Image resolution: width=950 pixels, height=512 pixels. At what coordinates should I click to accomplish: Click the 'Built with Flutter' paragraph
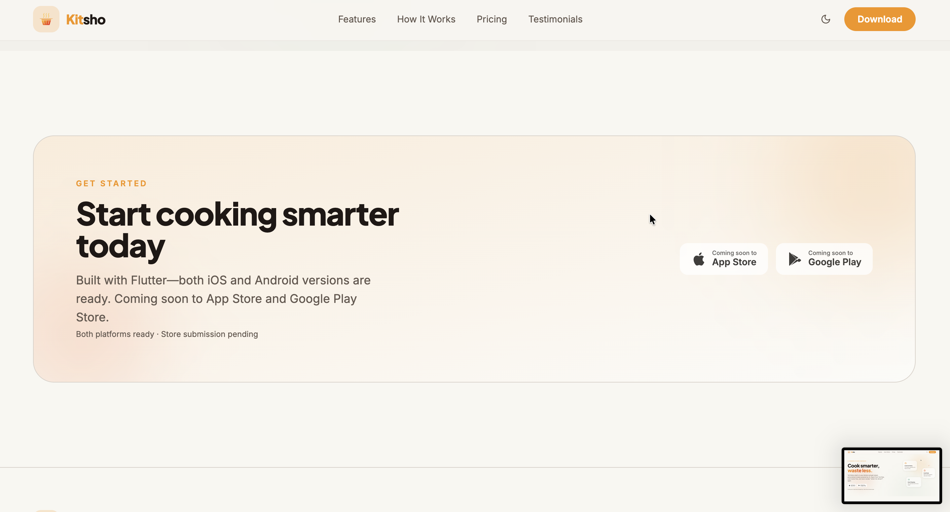223,298
